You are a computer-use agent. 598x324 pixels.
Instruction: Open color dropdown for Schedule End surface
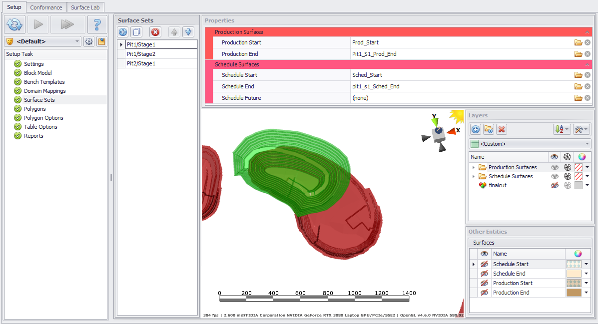click(x=586, y=274)
